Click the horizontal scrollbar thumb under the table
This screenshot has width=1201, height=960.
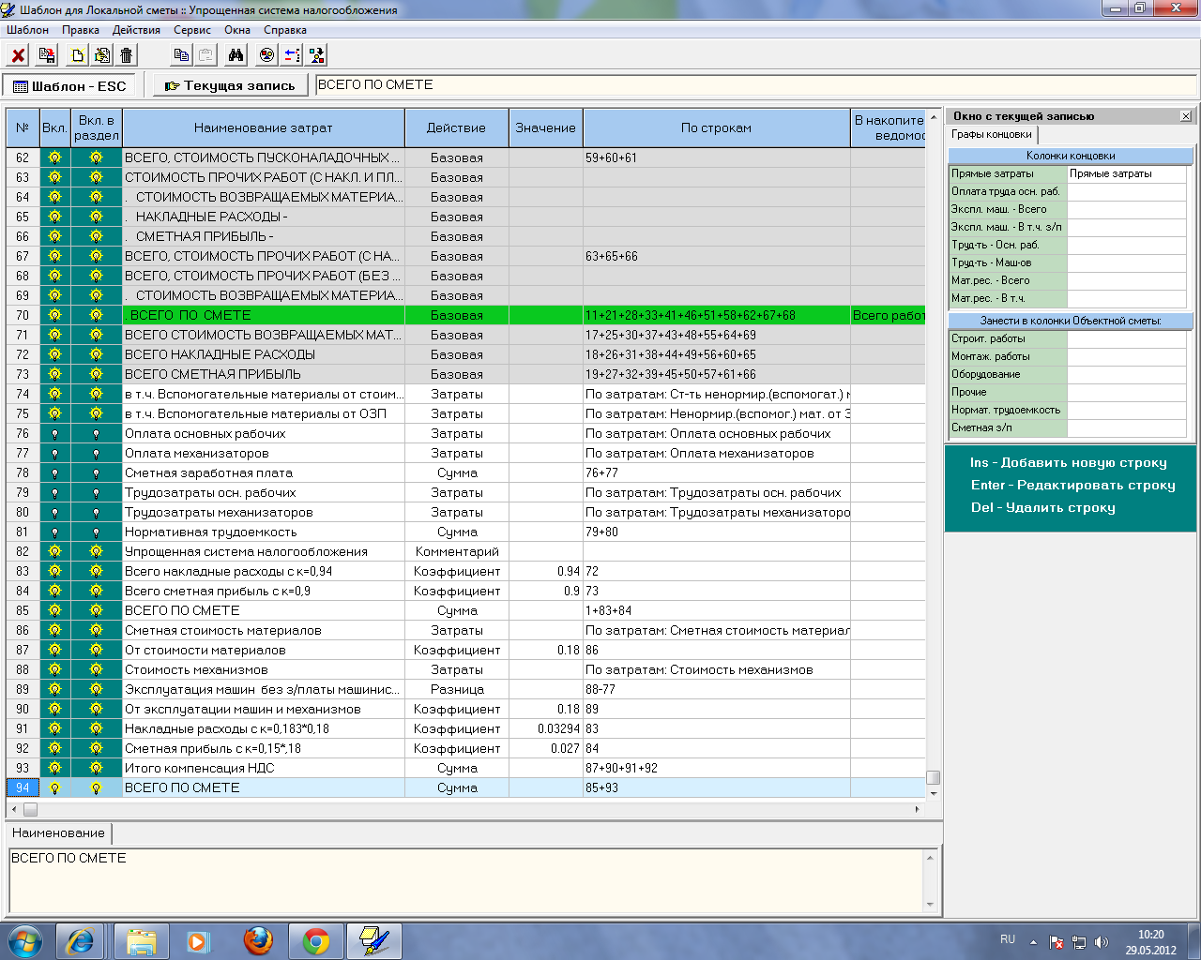[30, 809]
